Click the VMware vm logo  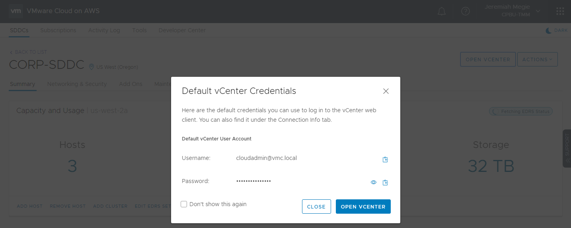pyautogui.click(x=16, y=11)
